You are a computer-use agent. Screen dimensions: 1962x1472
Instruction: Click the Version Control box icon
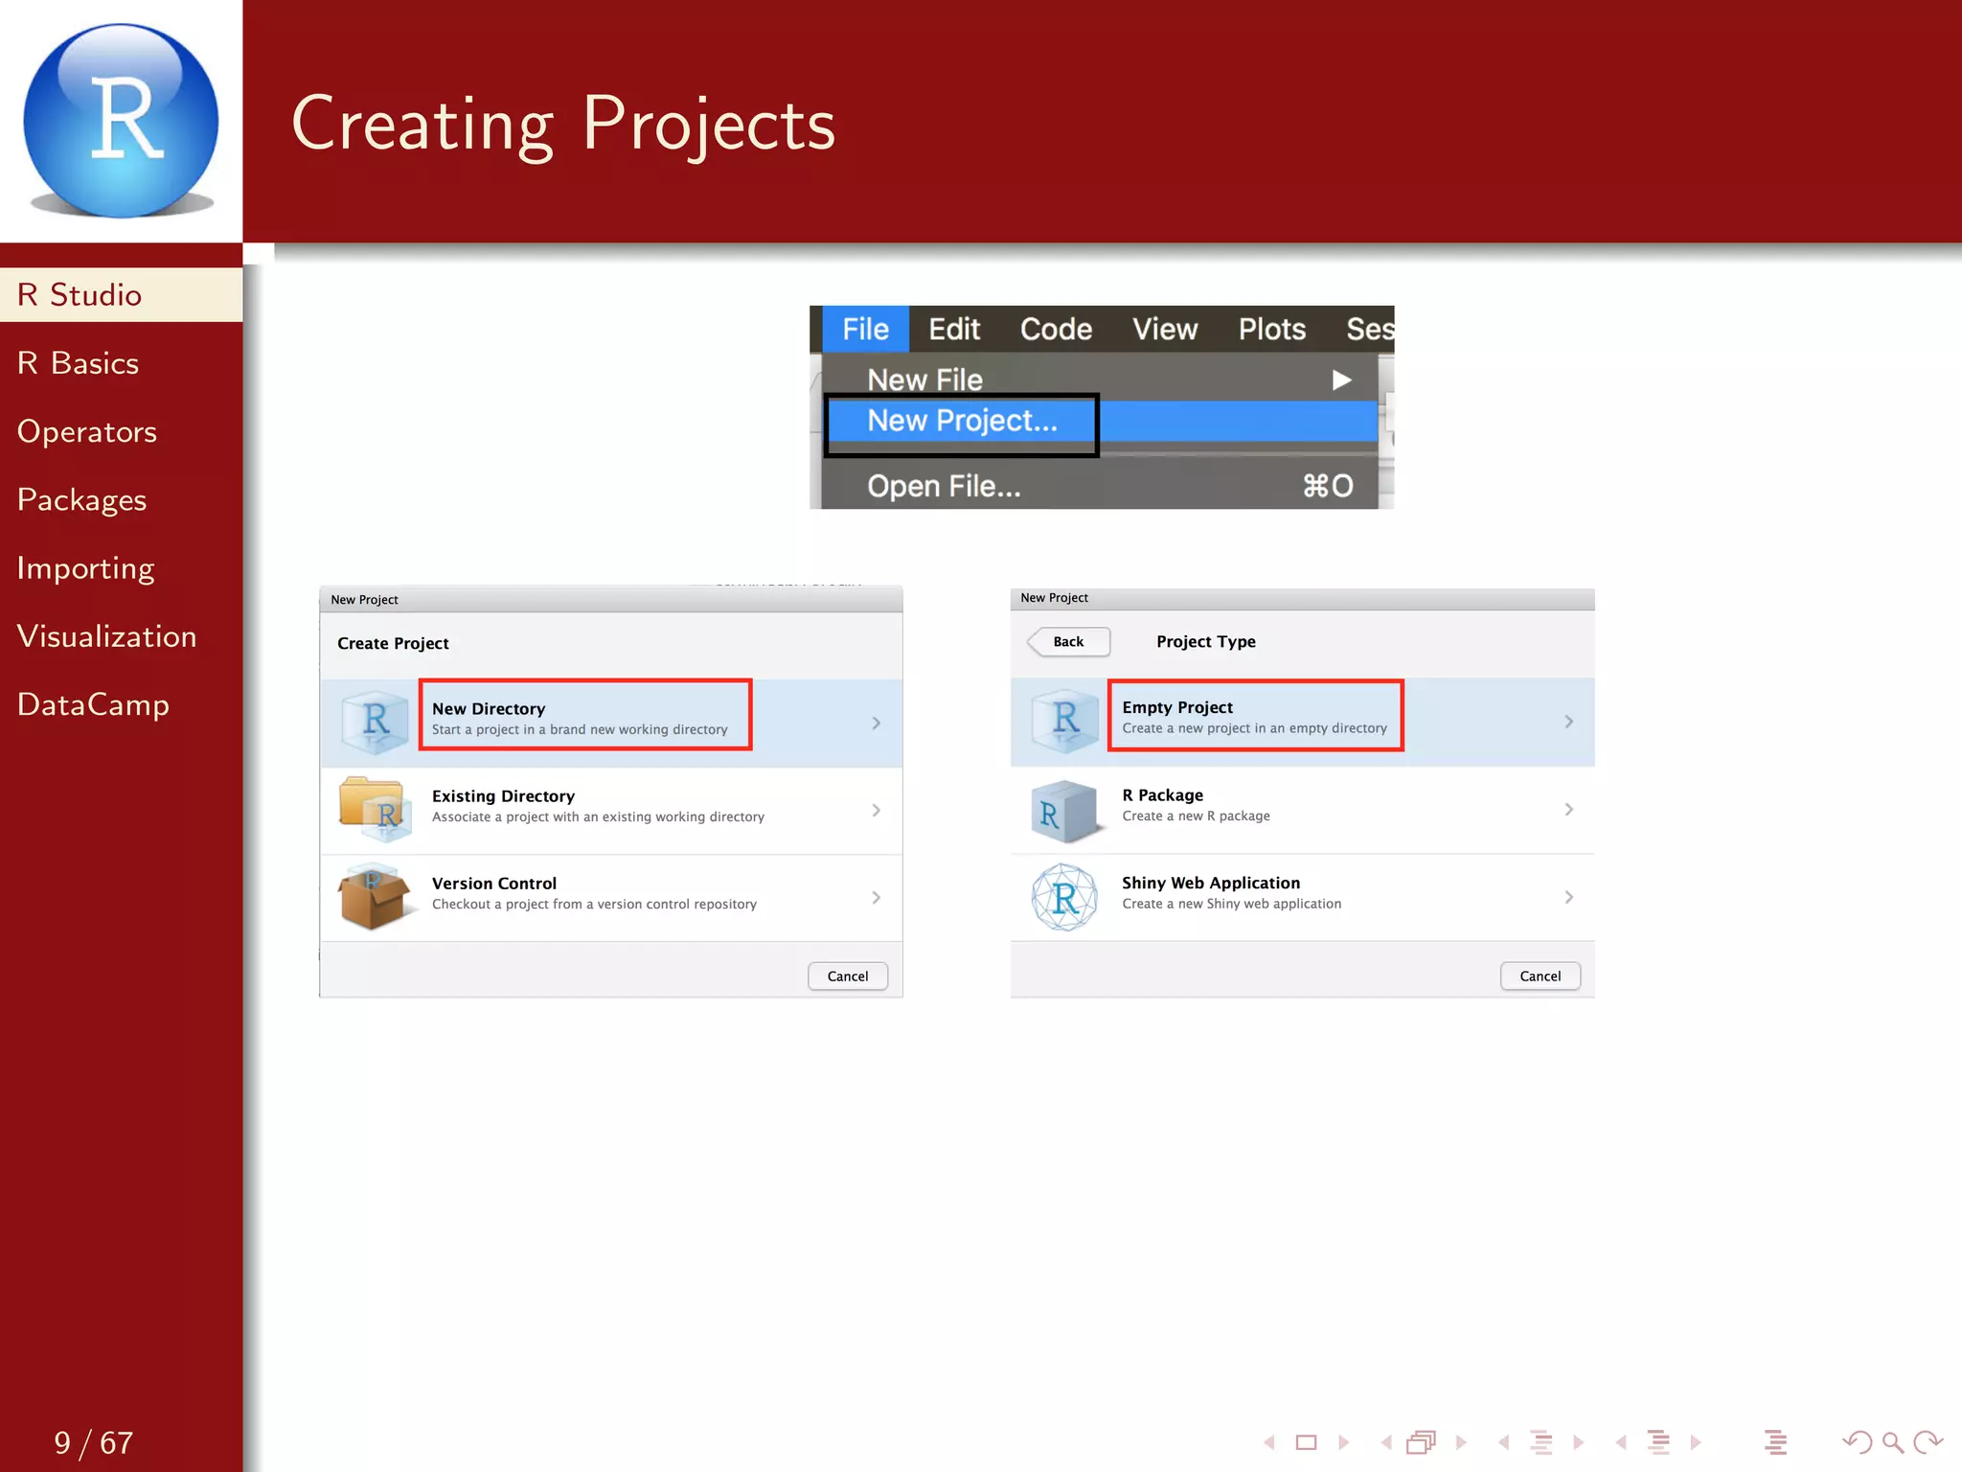(373, 897)
